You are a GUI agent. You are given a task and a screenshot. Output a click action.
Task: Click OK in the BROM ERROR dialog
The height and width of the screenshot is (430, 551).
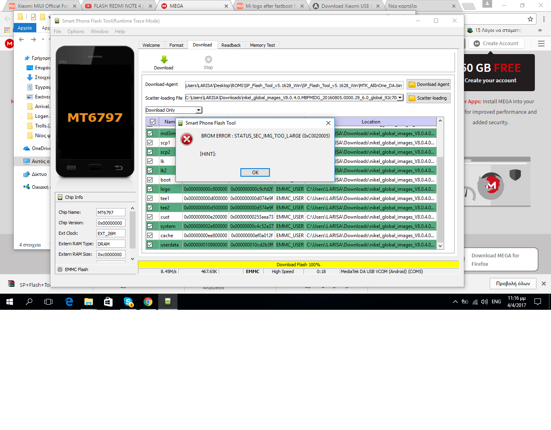click(255, 173)
